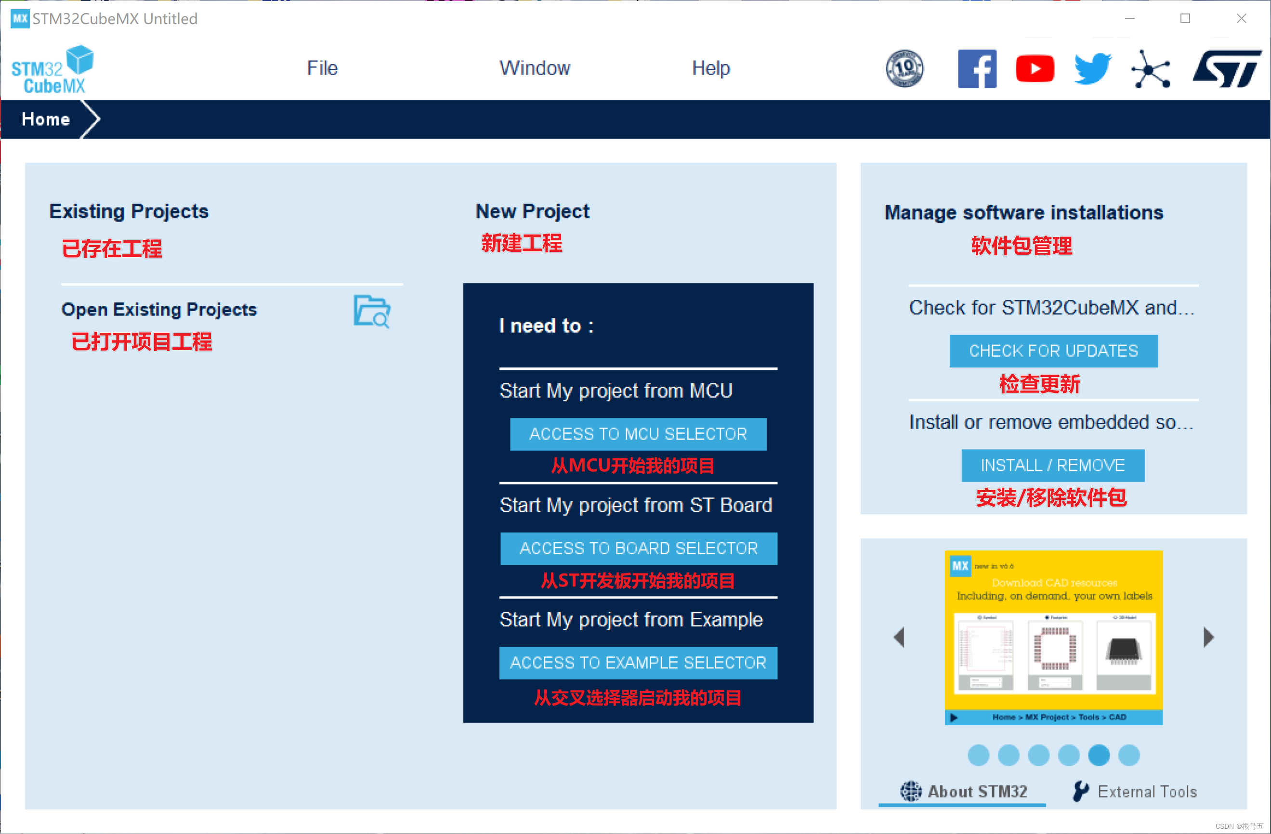The image size is (1271, 834).
Task: Open the Twitter bird icon link
Action: 1093,68
